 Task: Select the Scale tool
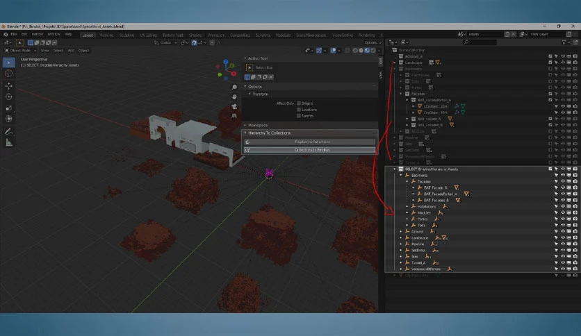9,108
